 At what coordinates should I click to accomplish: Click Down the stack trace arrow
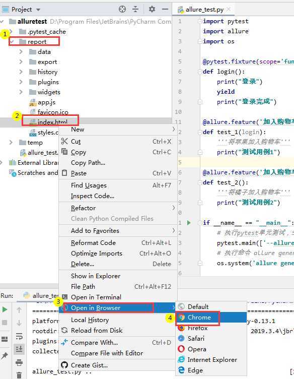coord(19,323)
